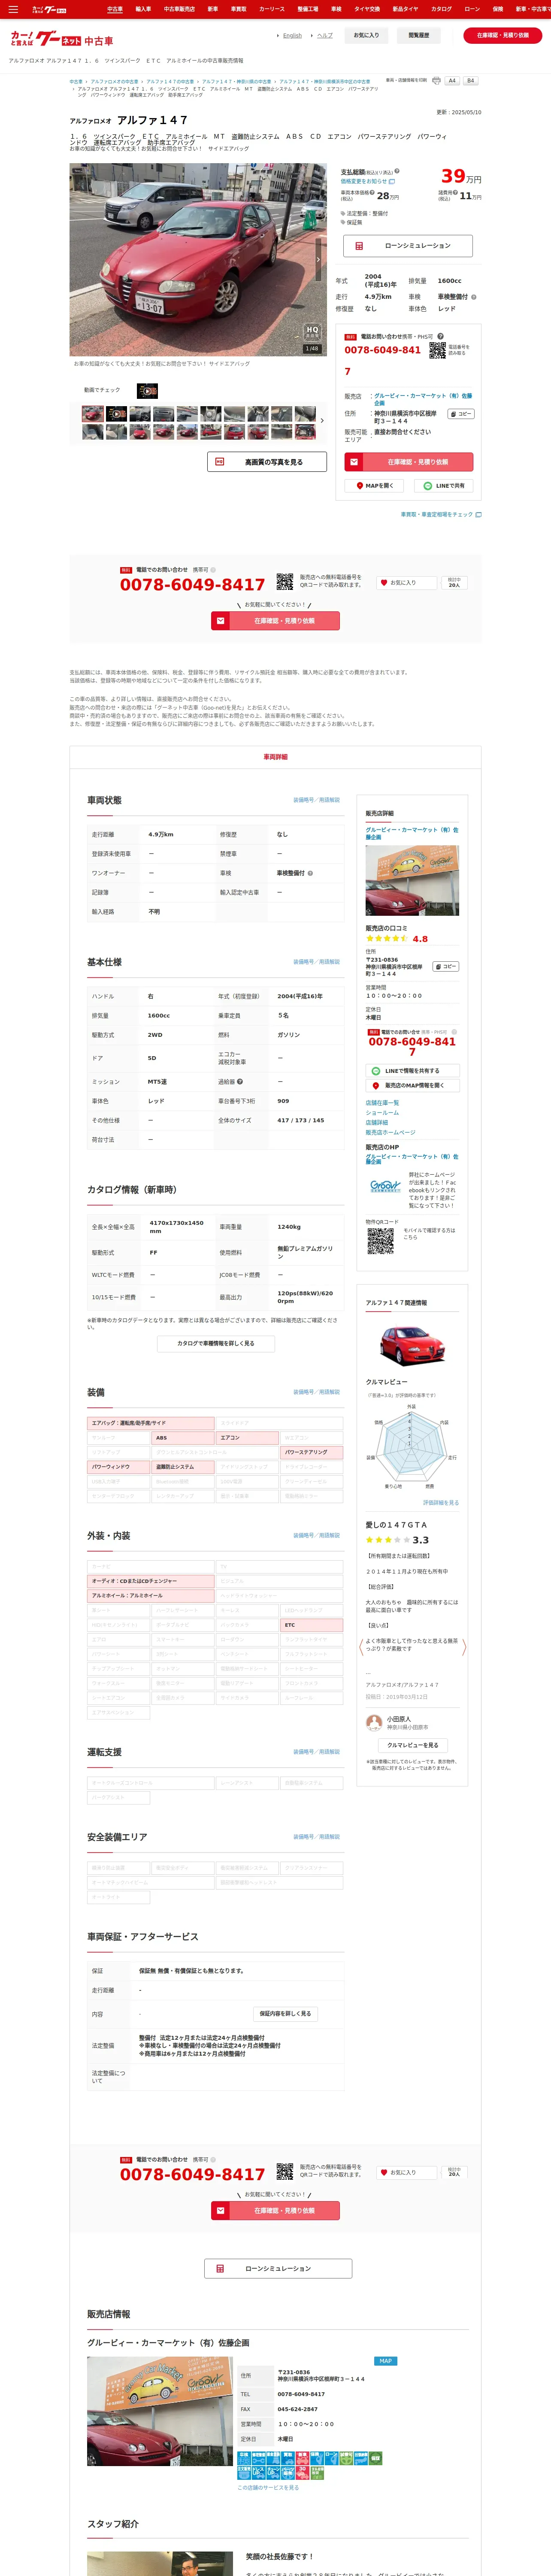This screenshot has height=2576, width=551.
Task: Select the 中古車 top navigation tab
Action: click(x=115, y=9)
